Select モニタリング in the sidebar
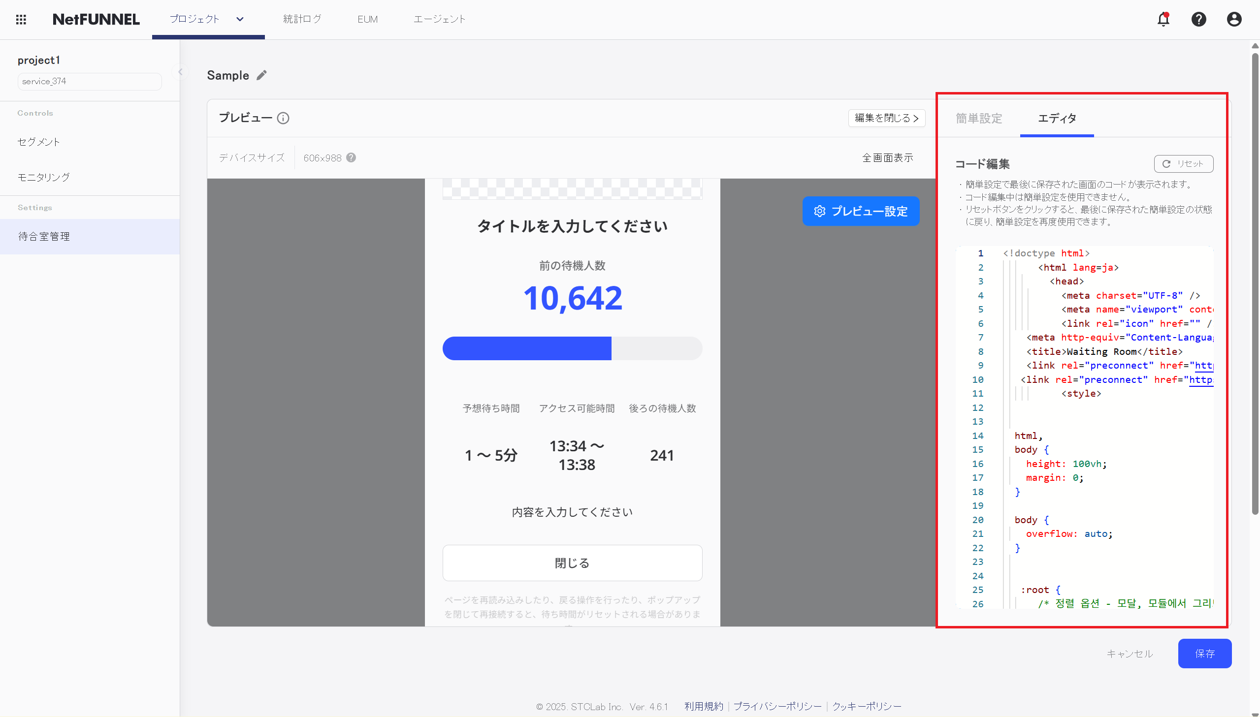Image resolution: width=1260 pixels, height=717 pixels. (x=43, y=177)
